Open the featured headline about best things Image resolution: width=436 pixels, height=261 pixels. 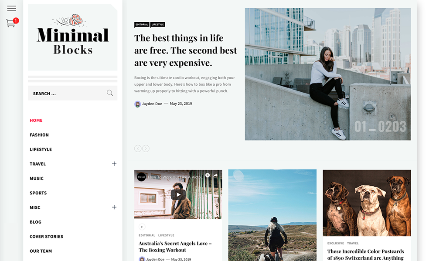(x=185, y=50)
